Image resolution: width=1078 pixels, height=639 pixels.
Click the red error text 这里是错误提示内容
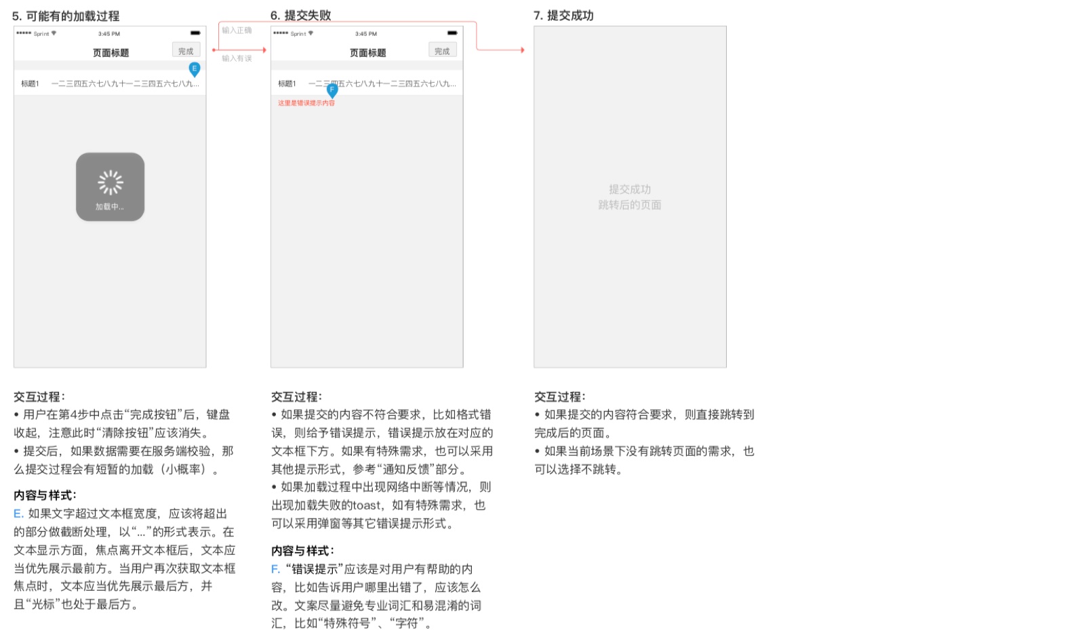click(306, 103)
